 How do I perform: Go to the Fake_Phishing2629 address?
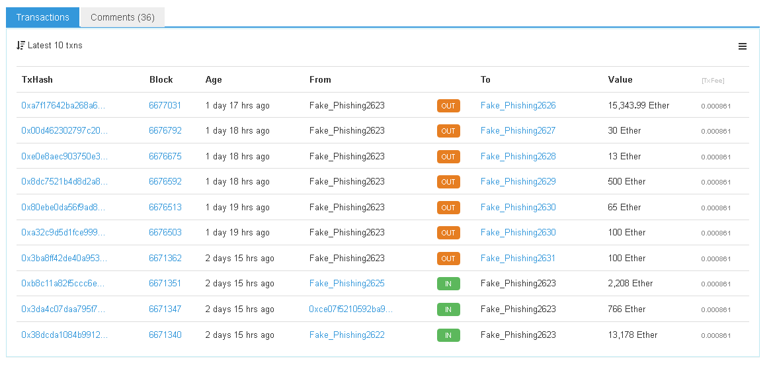pos(518,182)
